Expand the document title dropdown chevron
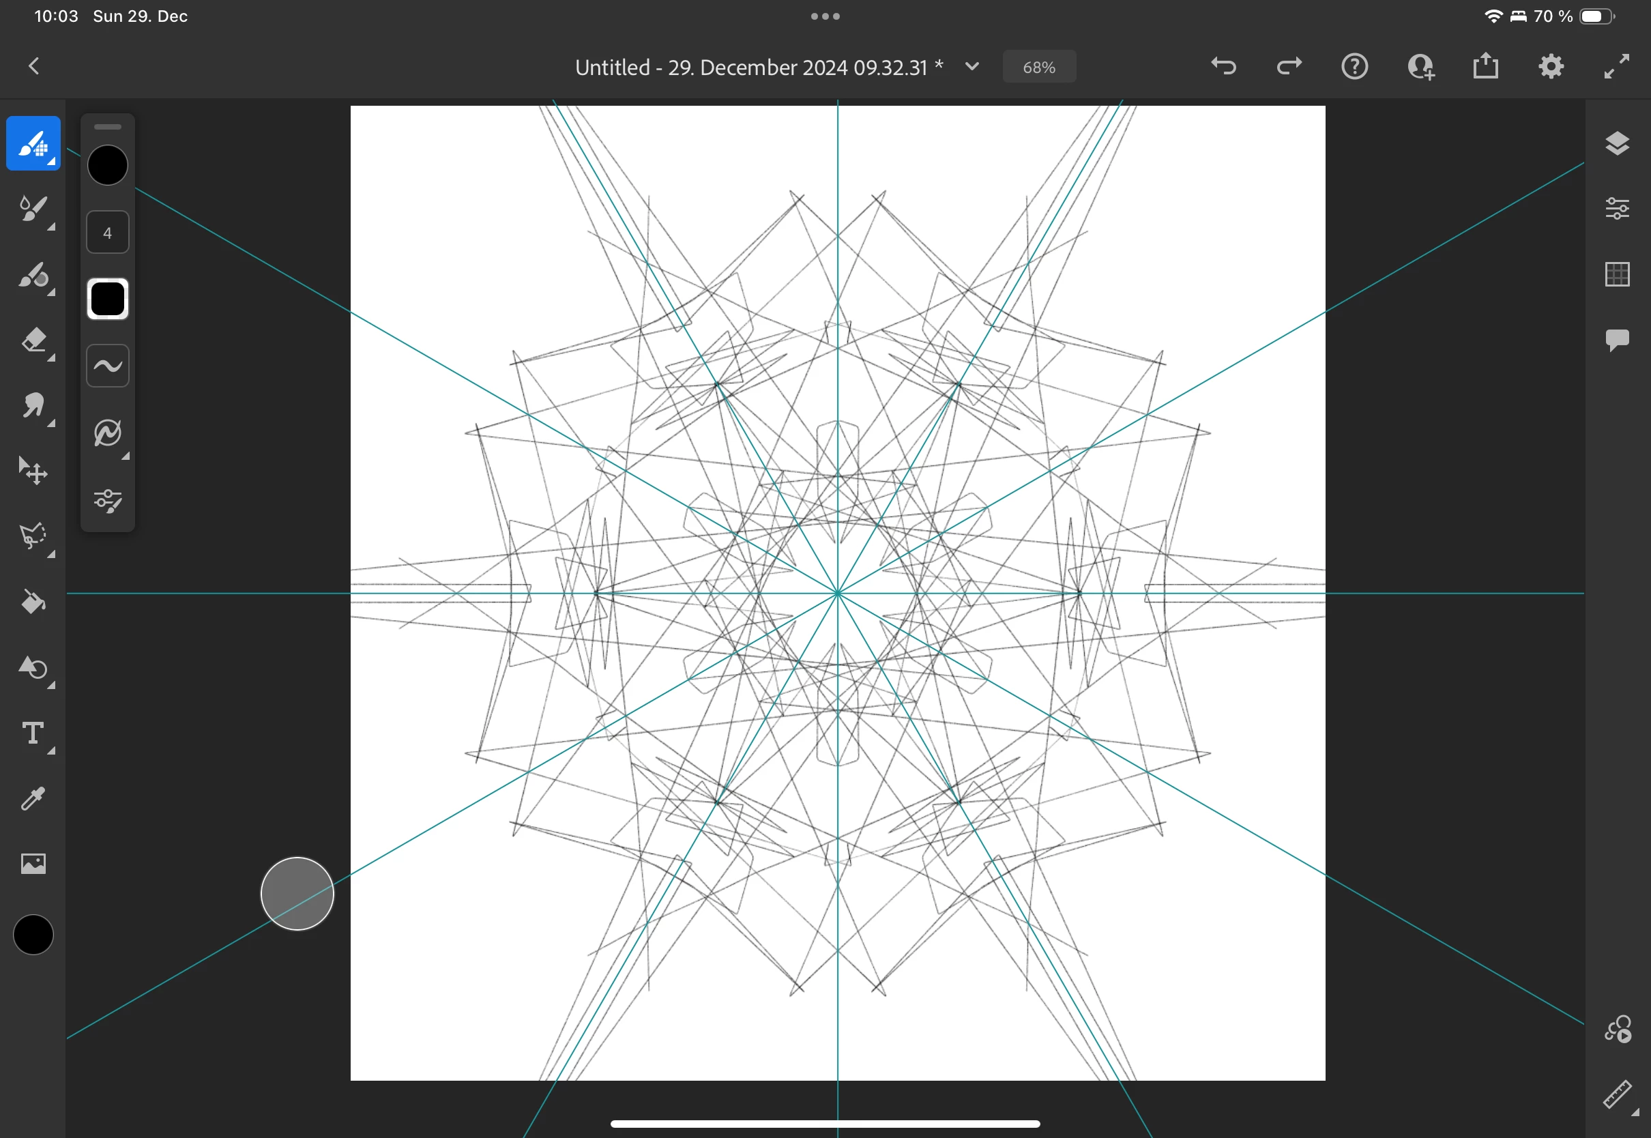The image size is (1651, 1138). (971, 66)
